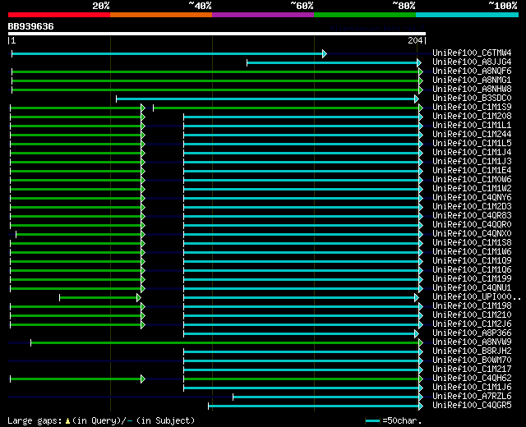526x427 pixels.
Task: Select the UniRef100_C1M217 label
Action: pyautogui.click(x=472, y=370)
